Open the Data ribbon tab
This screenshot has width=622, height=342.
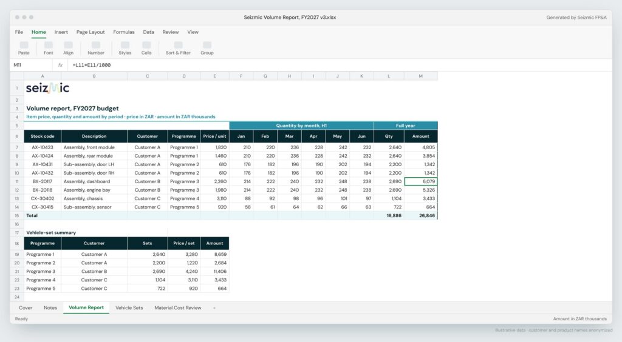(148, 32)
